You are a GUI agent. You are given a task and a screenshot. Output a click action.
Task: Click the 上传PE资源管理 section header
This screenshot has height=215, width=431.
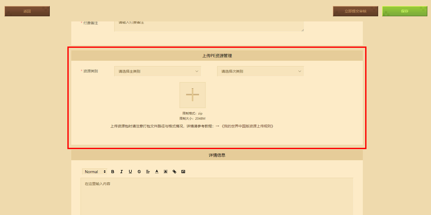pyautogui.click(x=217, y=56)
